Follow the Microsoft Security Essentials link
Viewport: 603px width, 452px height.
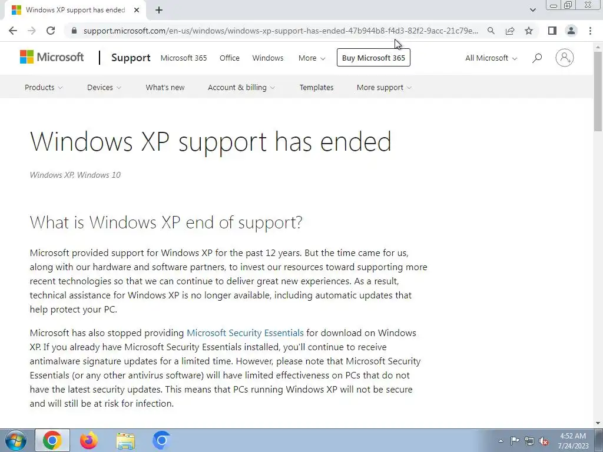click(245, 333)
